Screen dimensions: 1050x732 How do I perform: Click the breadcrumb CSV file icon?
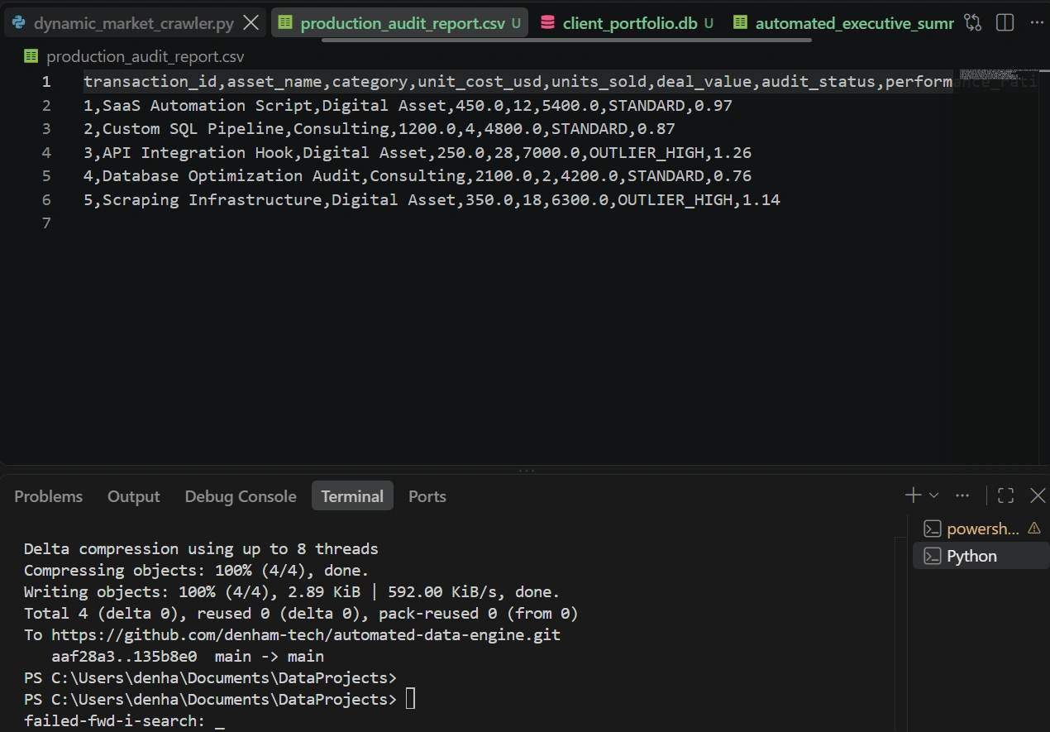[x=31, y=57]
